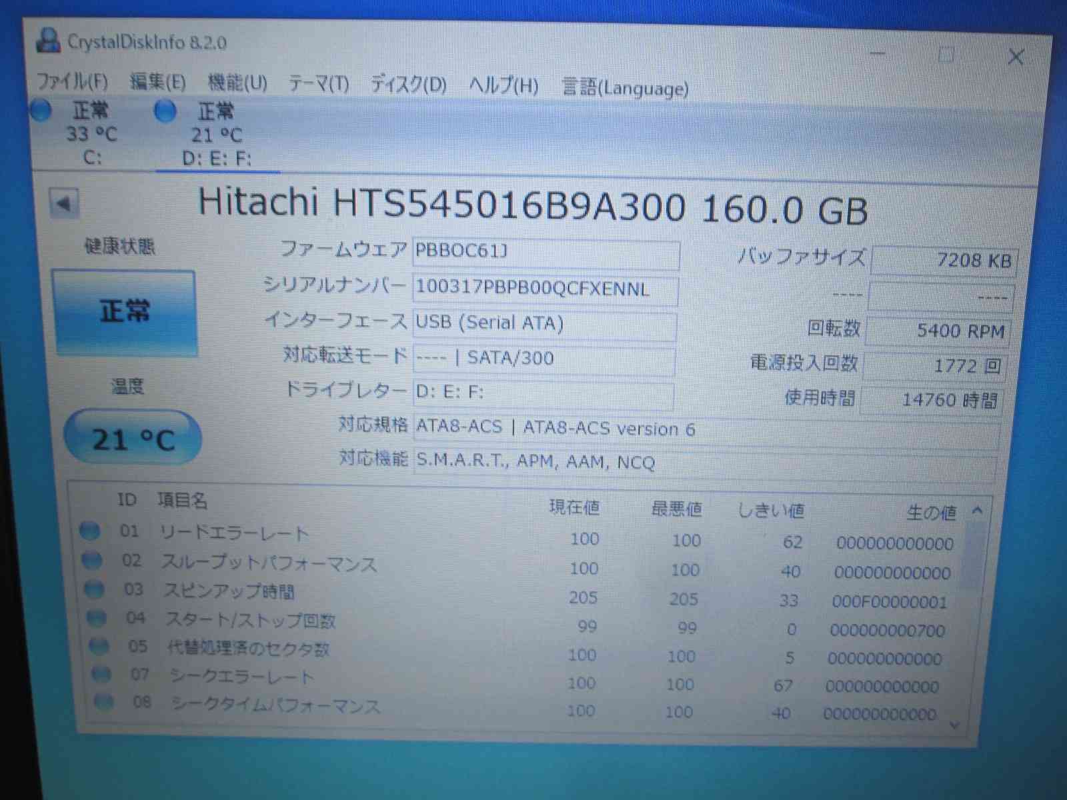This screenshot has width=1067, height=800.
Task: Open the ディスク(D) menu
Action: (x=408, y=85)
